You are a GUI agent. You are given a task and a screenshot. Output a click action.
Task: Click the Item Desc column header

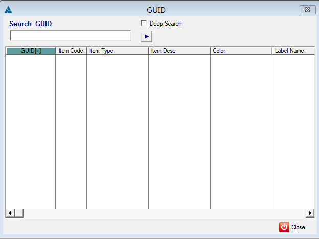pos(179,51)
